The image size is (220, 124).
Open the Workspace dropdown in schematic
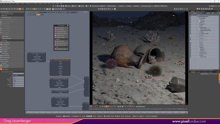point(41,12)
